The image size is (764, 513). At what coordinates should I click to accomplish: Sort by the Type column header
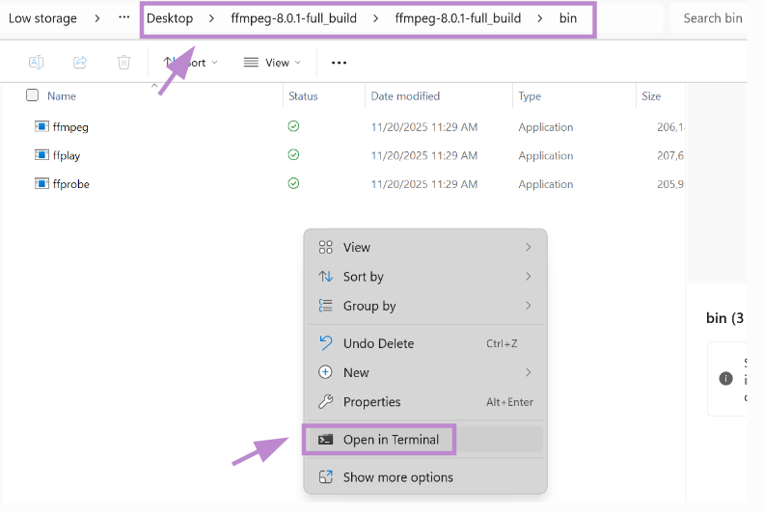coord(530,96)
